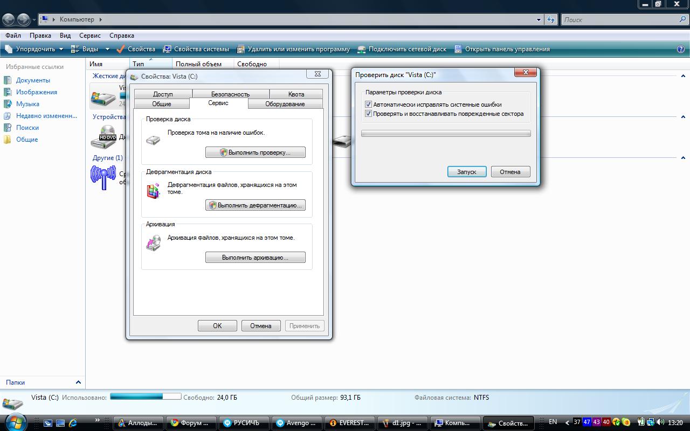
Task: Open Музыка folder in sidebar
Action: [x=27, y=104]
